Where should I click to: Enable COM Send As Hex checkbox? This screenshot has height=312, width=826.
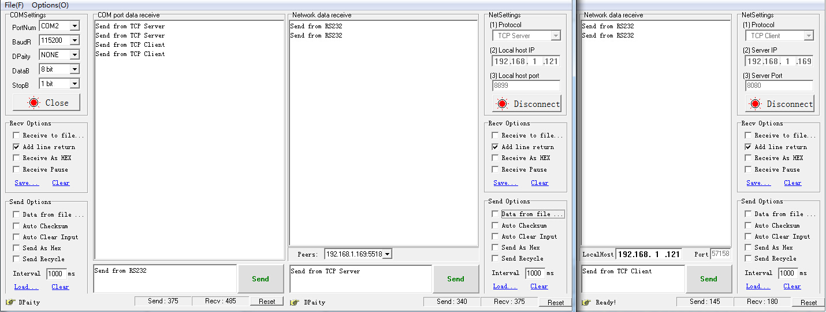pyautogui.click(x=16, y=248)
